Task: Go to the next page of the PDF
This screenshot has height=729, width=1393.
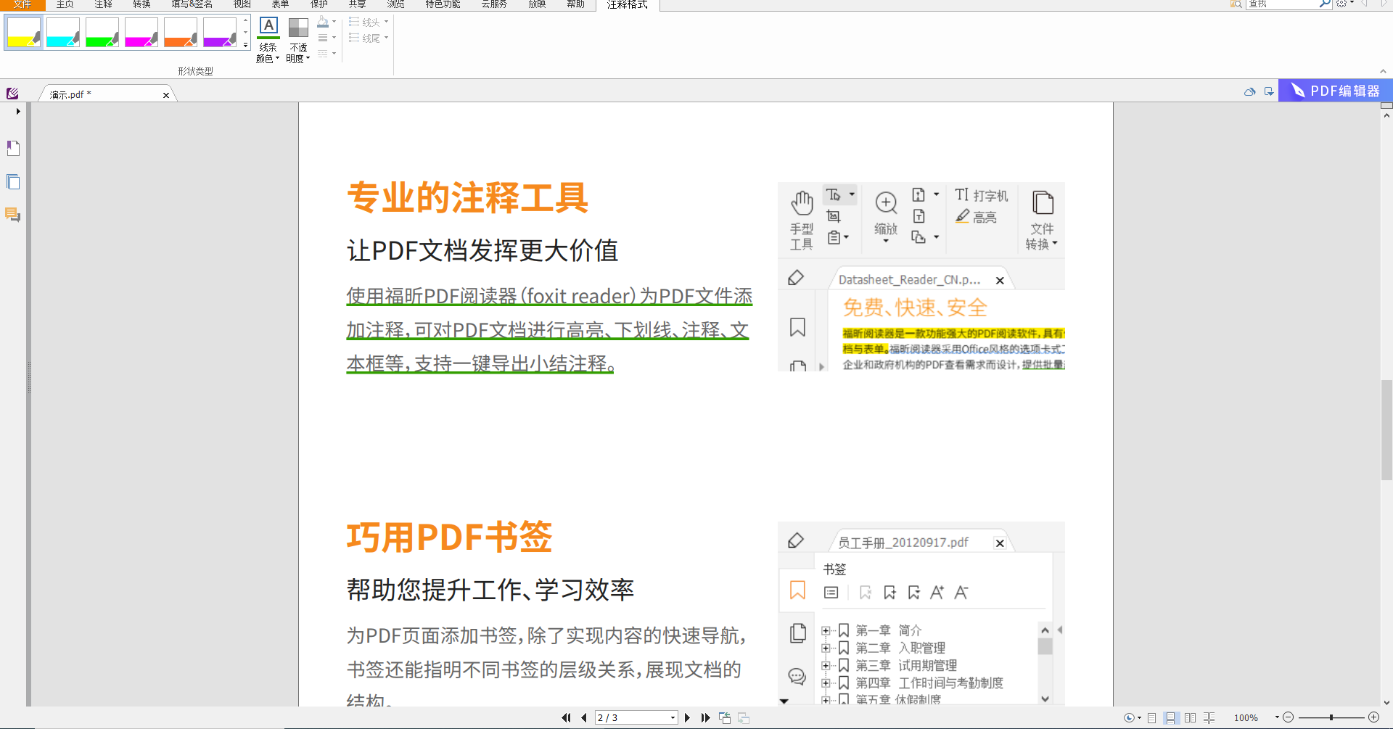Action: tap(687, 717)
